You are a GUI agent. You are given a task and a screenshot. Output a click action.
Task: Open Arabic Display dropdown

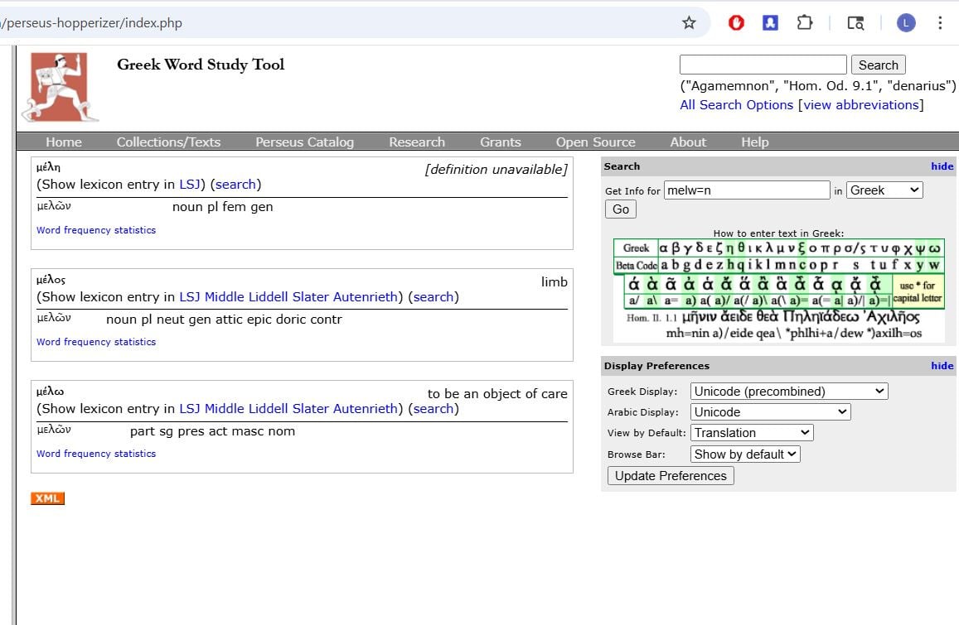click(x=771, y=411)
